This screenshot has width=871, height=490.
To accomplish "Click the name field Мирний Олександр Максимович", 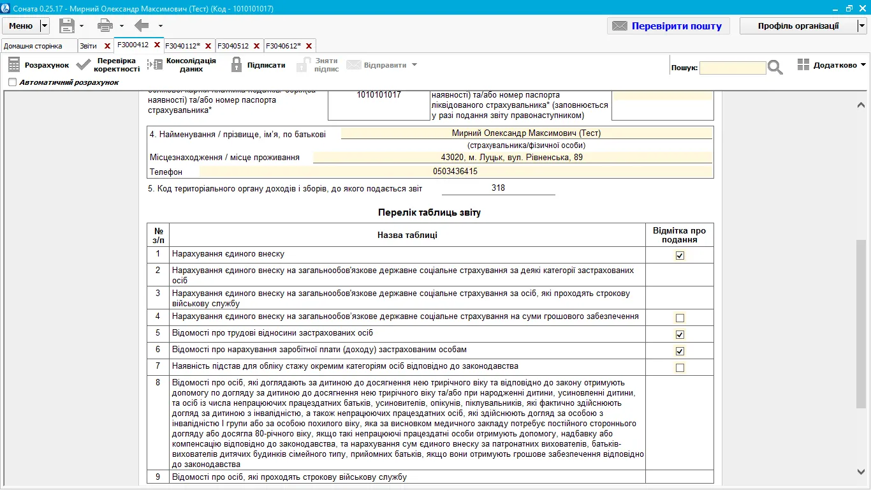I will click(526, 133).
